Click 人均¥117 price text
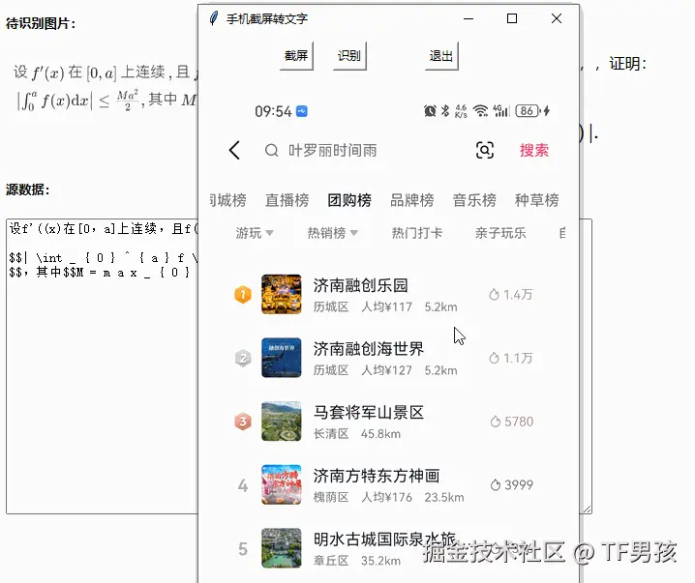This screenshot has height=583, width=695. click(x=386, y=306)
